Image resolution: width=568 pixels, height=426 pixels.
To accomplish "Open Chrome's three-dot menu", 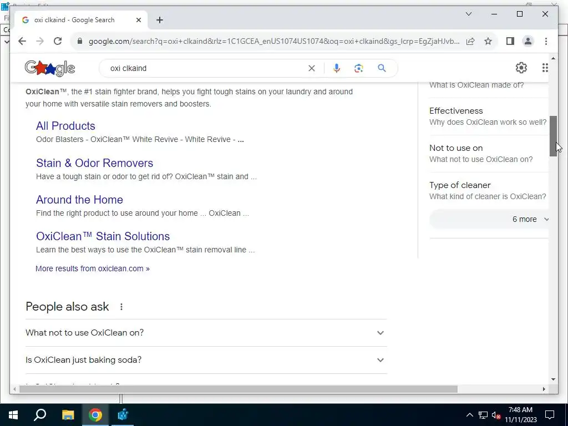I will click(x=546, y=41).
